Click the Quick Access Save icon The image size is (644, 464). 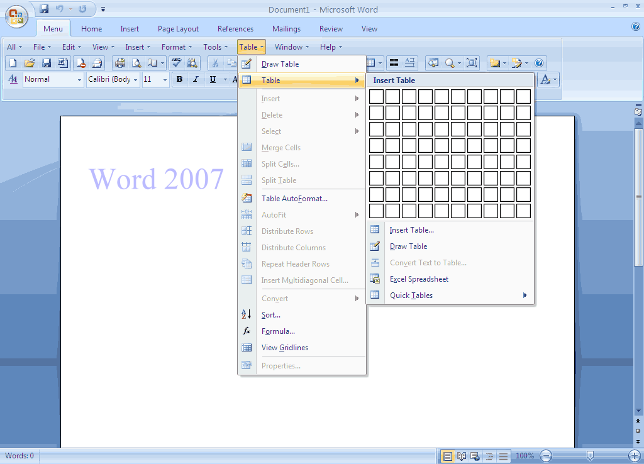[x=44, y=9]
